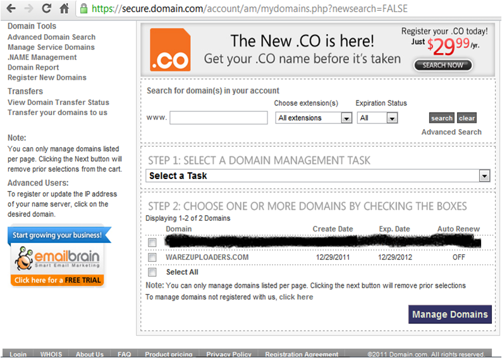Click the Manage Domains button

[450, 314]
